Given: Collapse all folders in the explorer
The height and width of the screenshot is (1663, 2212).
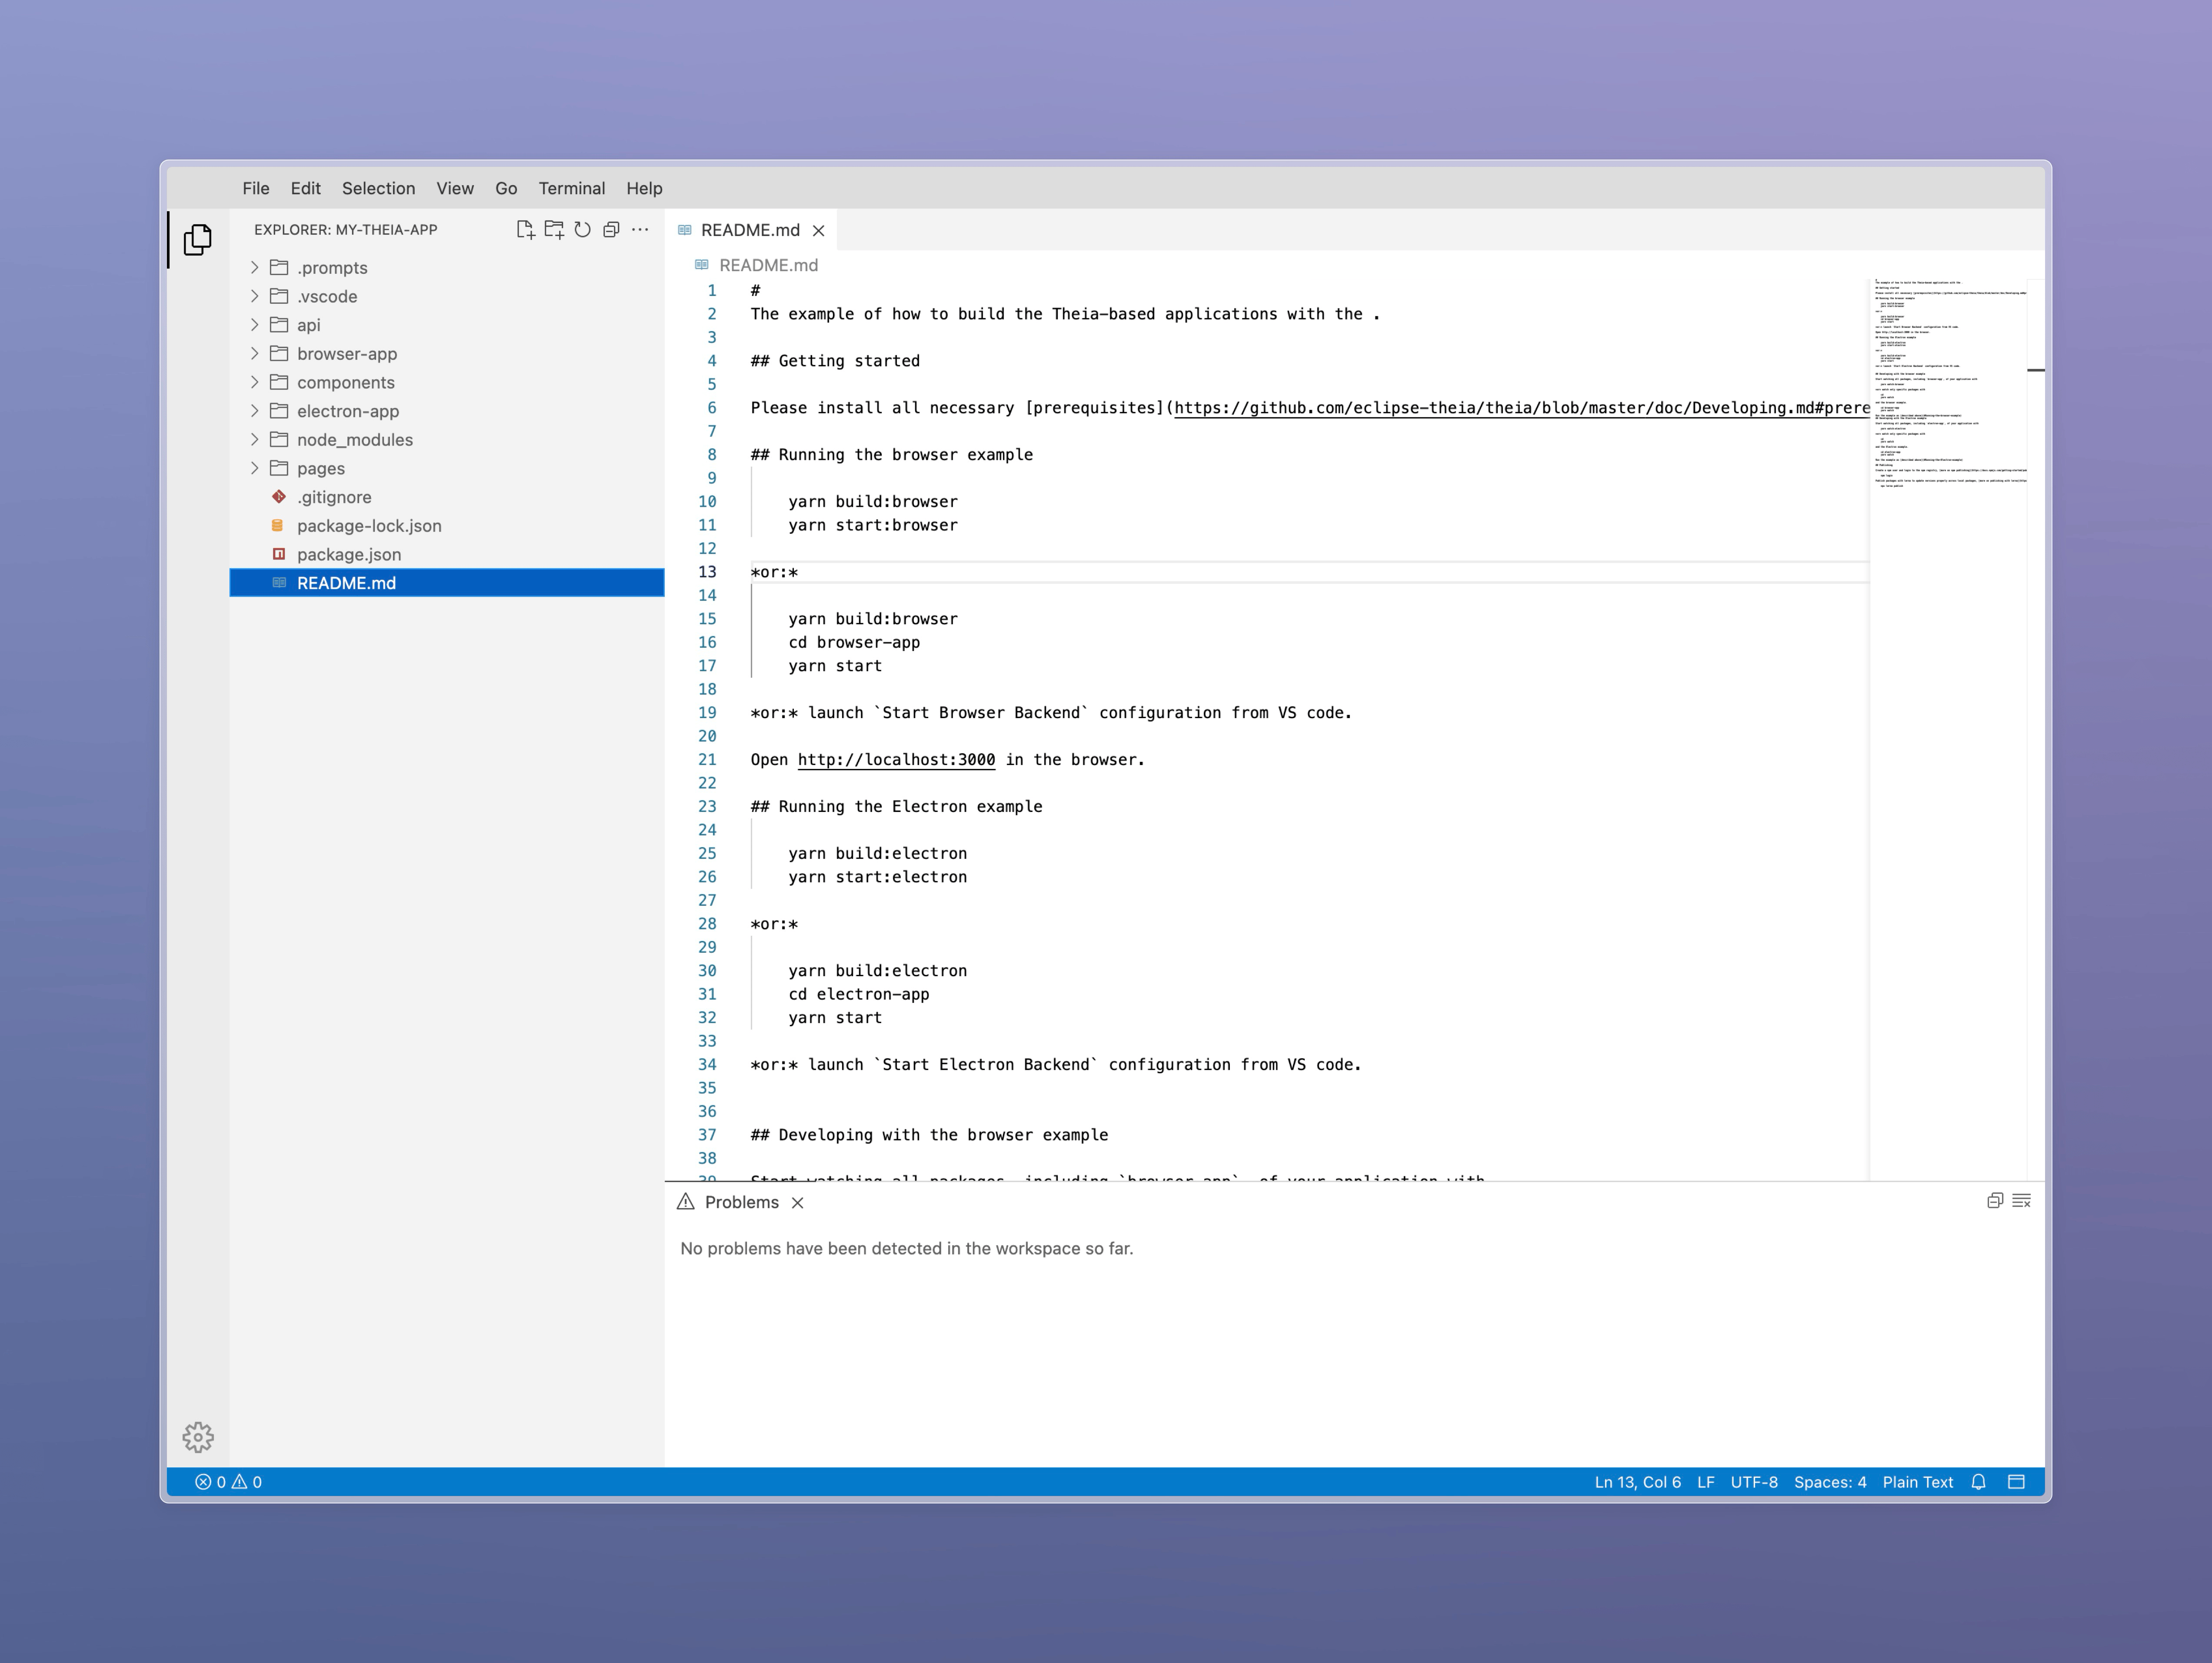Looking at the screenshot, I should (x=611, y=230).
